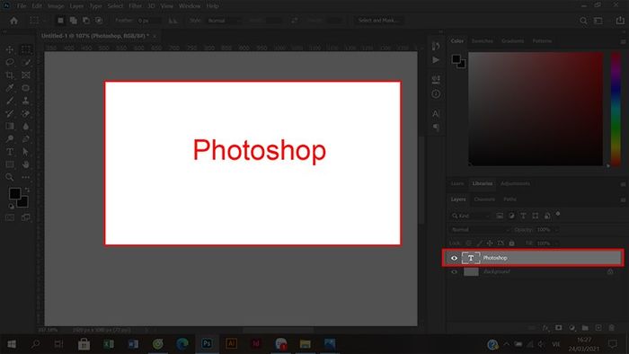
Task: Toggle filter for shape layers
Action: coord(536,216)
